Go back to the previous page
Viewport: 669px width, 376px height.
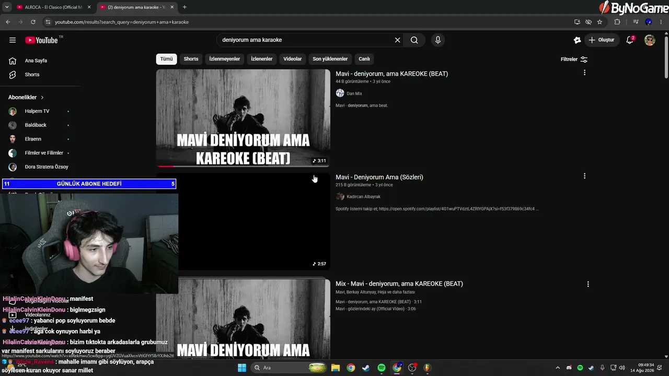point(8,22)
